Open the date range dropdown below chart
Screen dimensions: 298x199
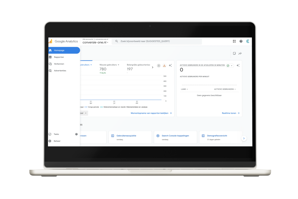tap(84, 113)
